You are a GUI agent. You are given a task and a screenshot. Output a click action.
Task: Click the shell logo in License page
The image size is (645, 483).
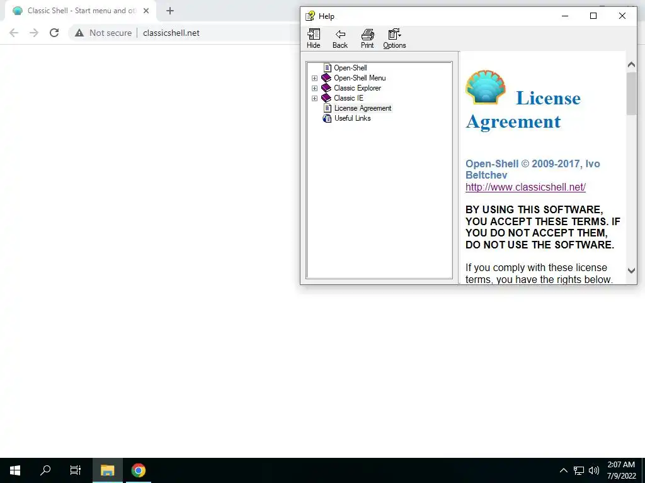click(x=486, y=87)
